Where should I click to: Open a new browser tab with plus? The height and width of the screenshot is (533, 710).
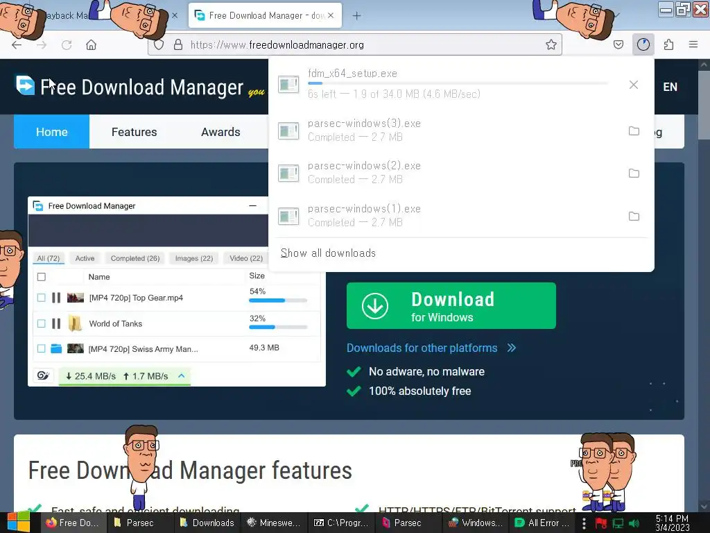pyautogui.click(x=357, y=16)
